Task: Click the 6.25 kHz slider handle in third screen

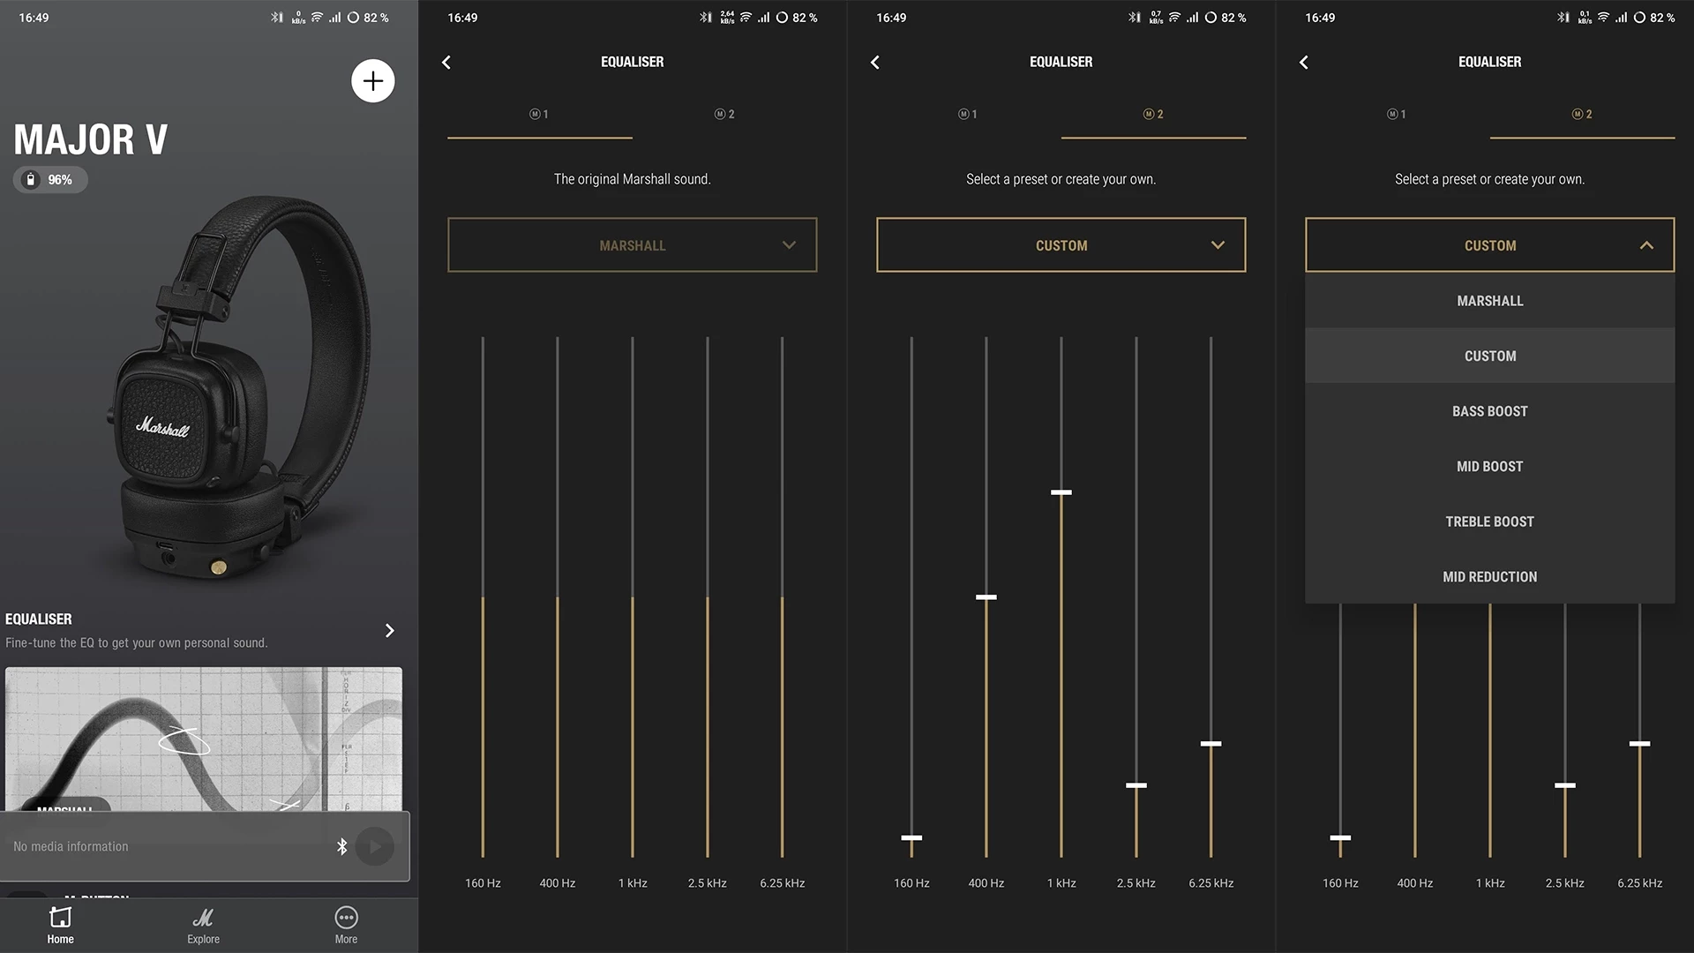Action: pos(1639,744)
